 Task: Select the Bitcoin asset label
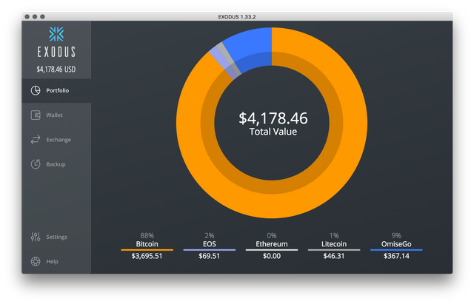coord(147,244)
